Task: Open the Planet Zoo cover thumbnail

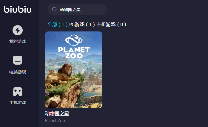Action: 74,70
